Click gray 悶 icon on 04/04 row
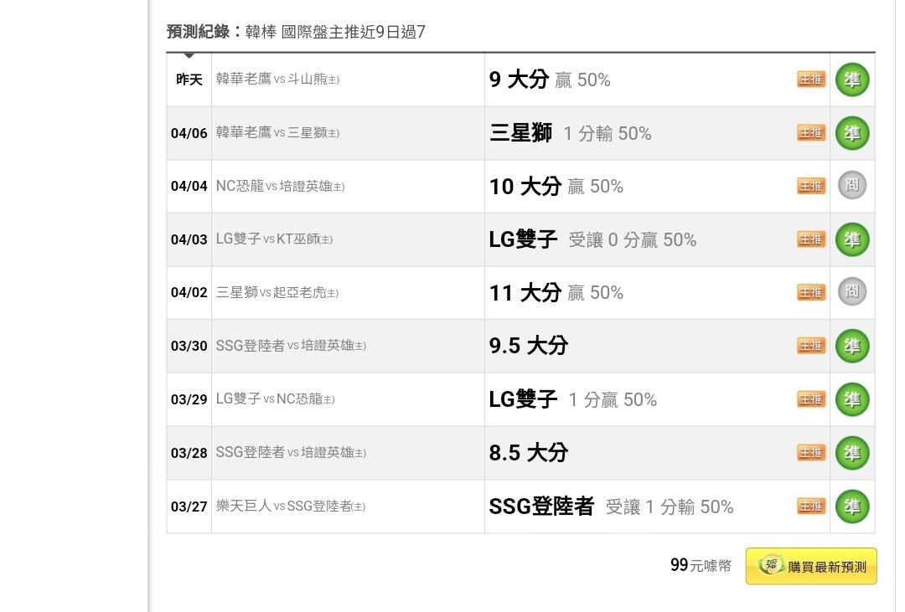The height and width of the screenshot is (612, 905). point(852,185)
